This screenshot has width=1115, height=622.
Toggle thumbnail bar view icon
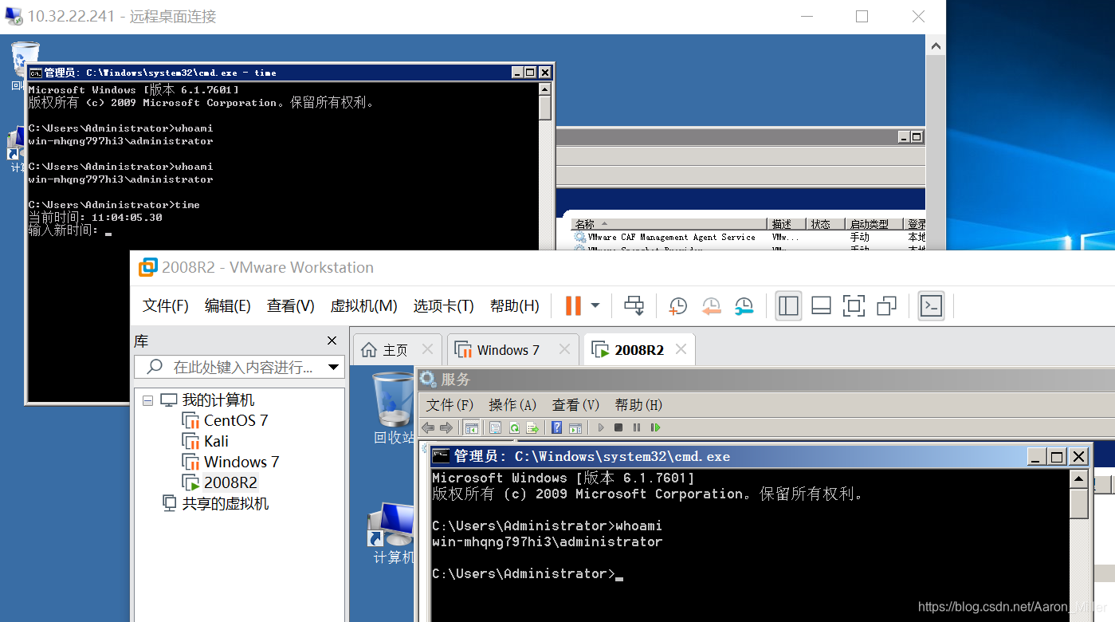tap(821, 305)
